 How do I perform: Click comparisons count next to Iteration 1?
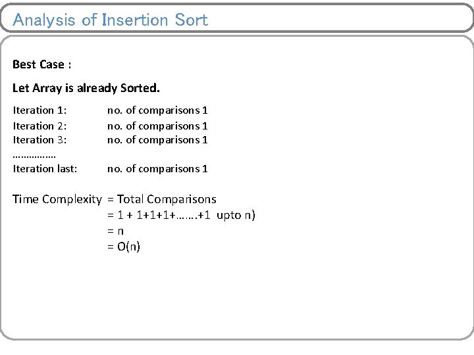point(157,110)
